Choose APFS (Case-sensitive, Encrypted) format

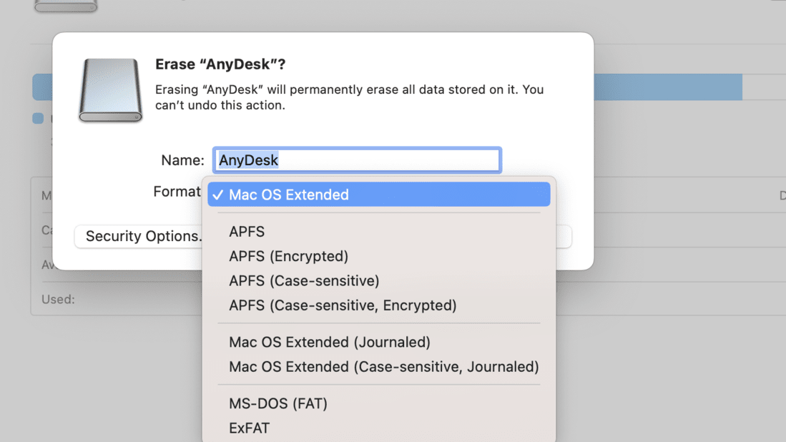(343, 305)
